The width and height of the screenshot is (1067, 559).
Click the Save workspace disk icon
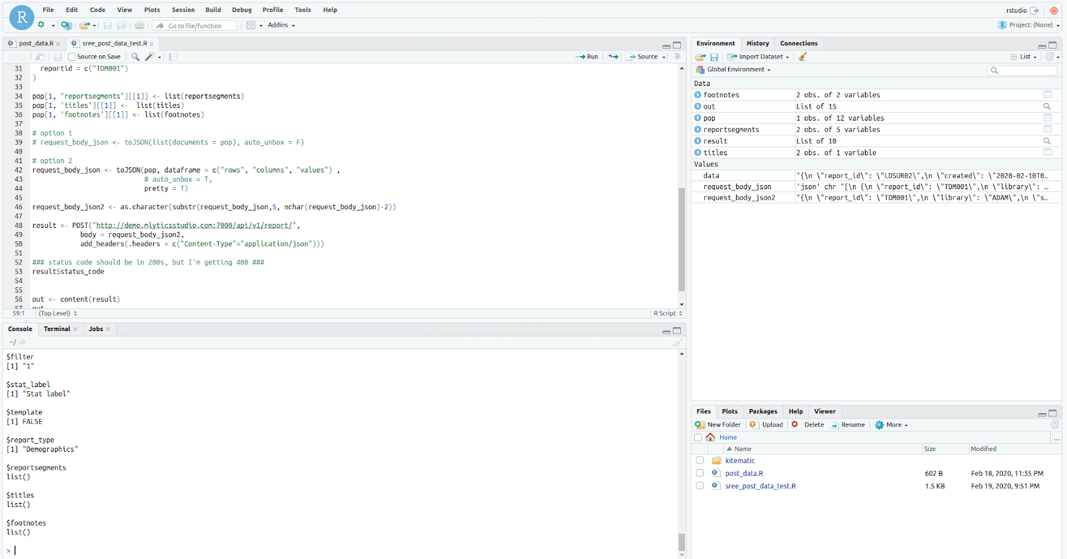(x=714, y=57)
